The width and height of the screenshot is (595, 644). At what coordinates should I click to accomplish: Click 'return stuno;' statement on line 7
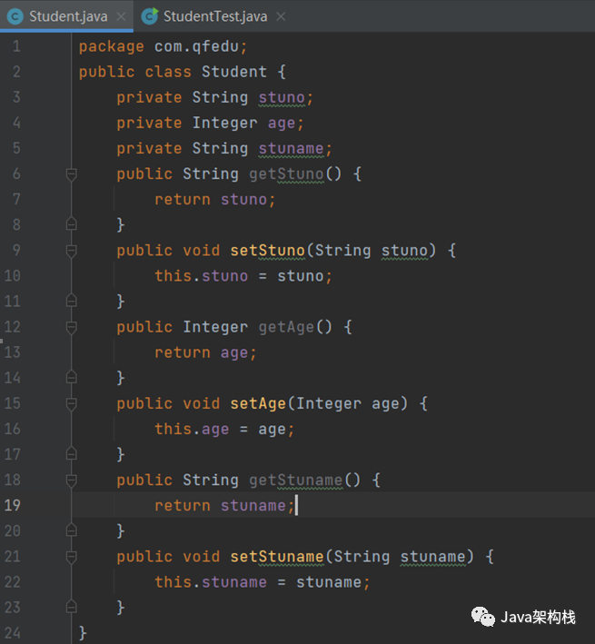pyautogui.click(x=214, y=200)
